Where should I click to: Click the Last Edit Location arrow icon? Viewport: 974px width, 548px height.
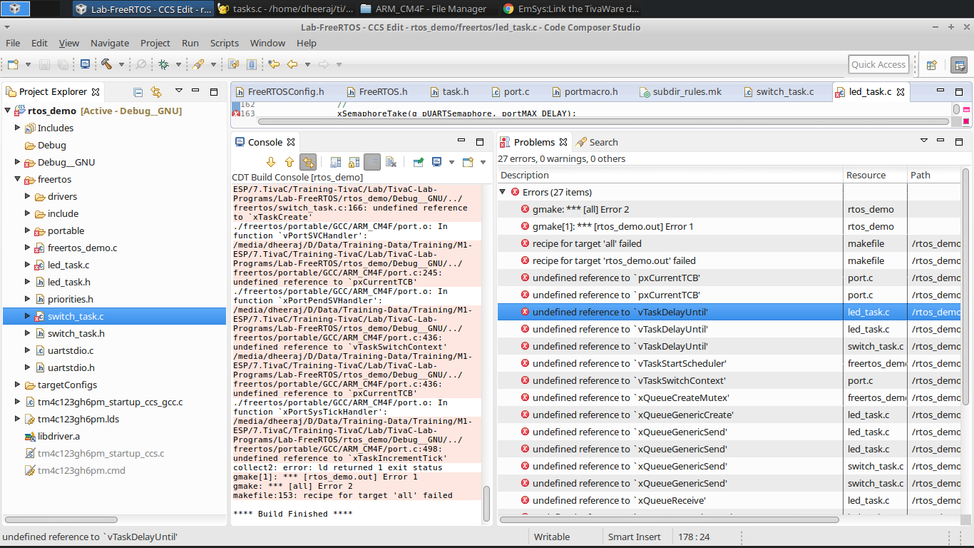point(274,64)
